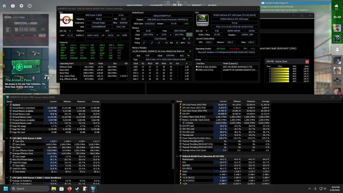Click the lightning bolt icon beside Core VIDs
The height and width of the screenshot is (193, 343).
pos(14,141)
